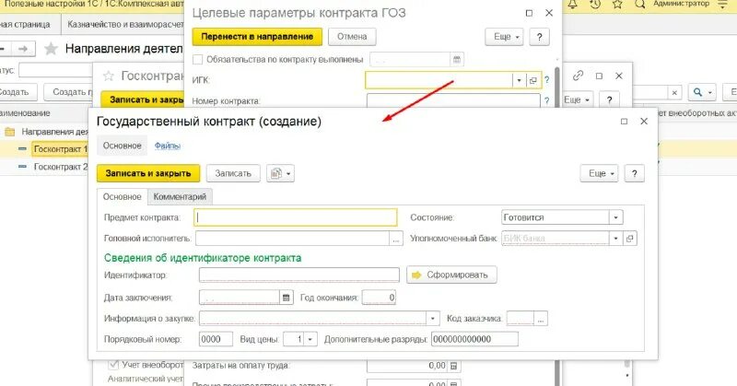Click 'Записать и закрыть' in the background Госконтракт window
The width and height of the screenshot is (737, 386).
142,99
